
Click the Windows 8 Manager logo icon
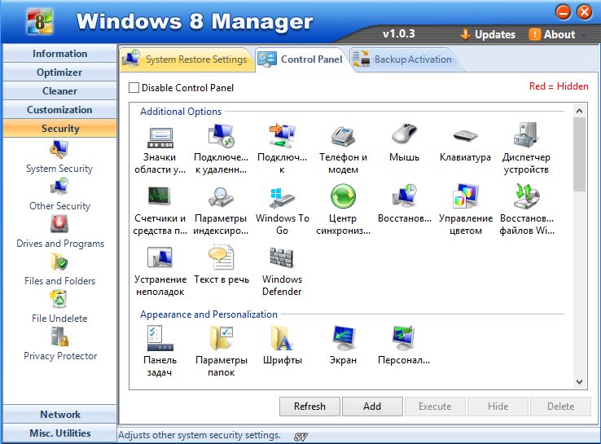click(x=39, y=22)
